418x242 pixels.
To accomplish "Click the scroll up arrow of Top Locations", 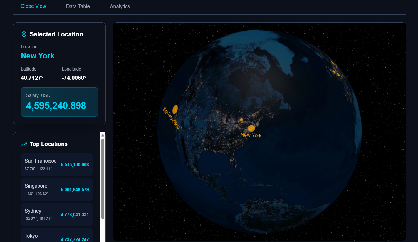I will click(103, 135).
